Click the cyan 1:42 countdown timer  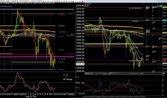(160, 6)
